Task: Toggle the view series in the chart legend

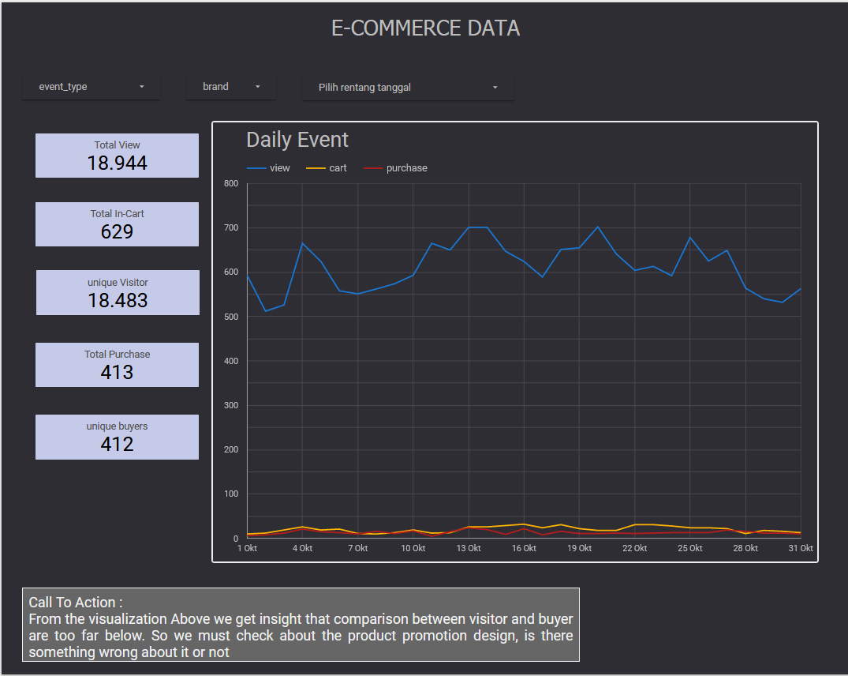Action: click(280, 167)
